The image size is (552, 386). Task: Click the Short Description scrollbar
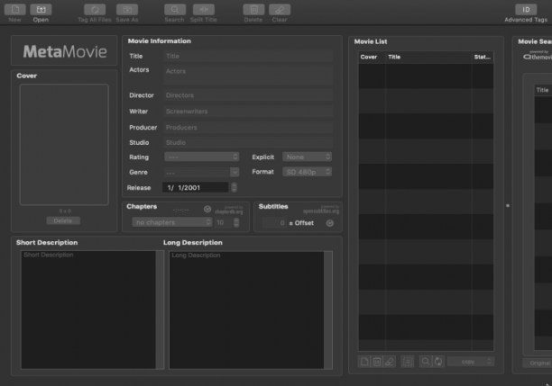tap(160, 310)
